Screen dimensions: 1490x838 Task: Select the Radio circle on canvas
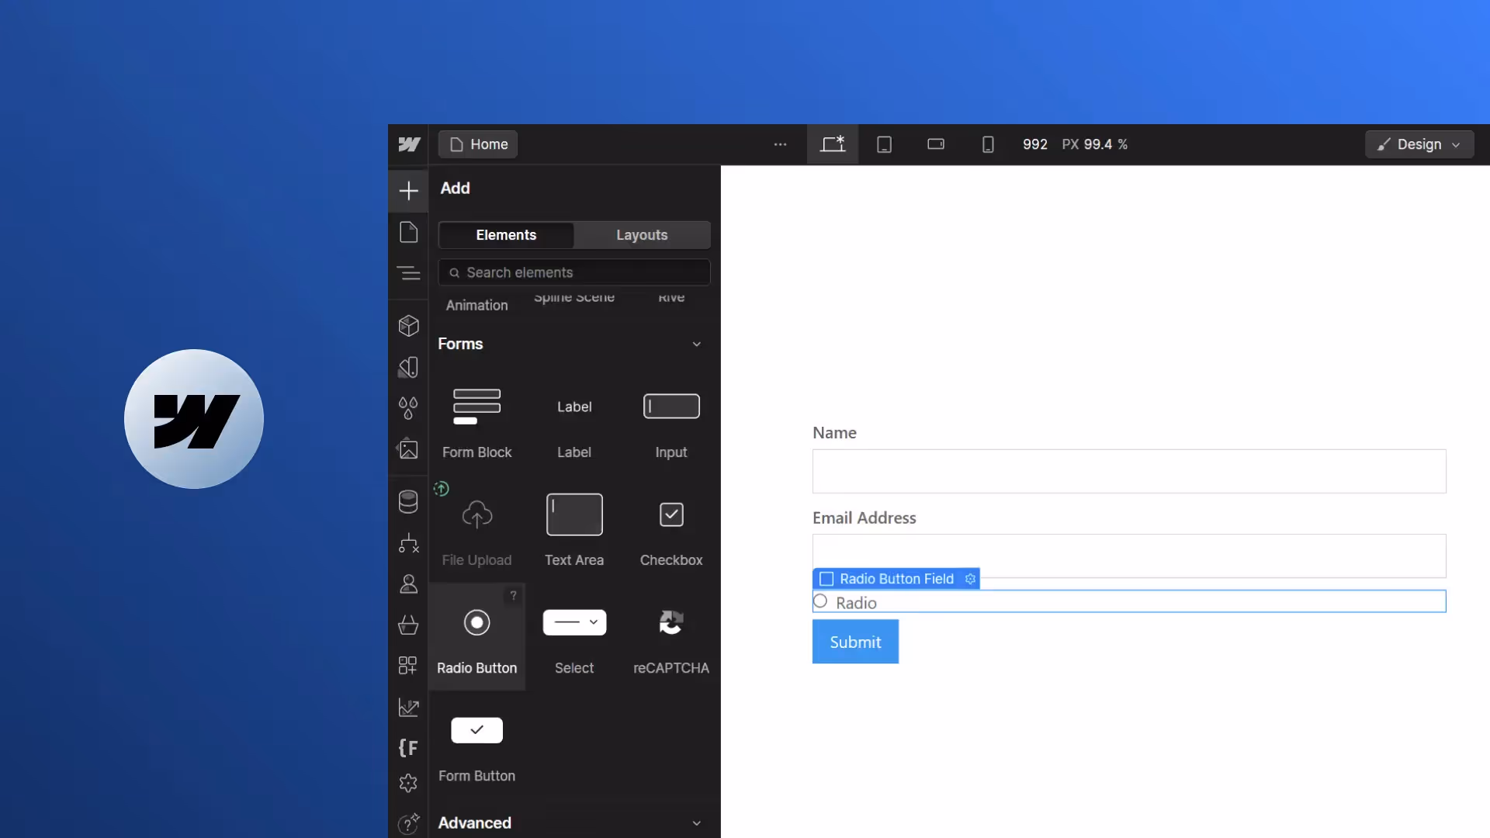pyautogui.click(x=820, y=601)
